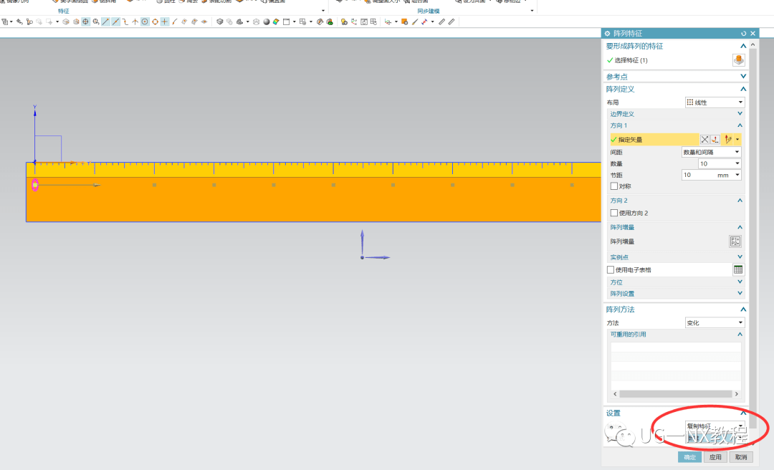Image resolution: width=774 pixels, height=470 pixels.
Task: Click the inferred vector icon
Action: [x=728, y=140]
